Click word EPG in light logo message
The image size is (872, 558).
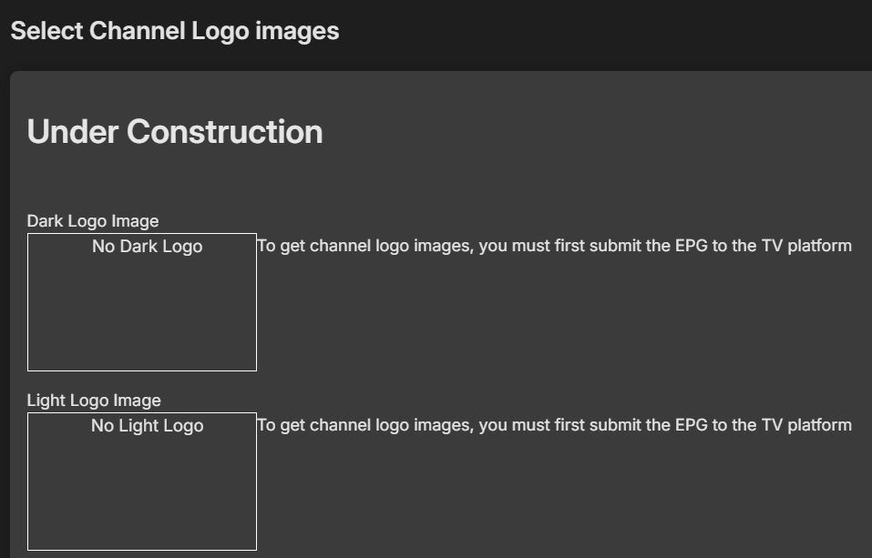(x=691, y=425)
